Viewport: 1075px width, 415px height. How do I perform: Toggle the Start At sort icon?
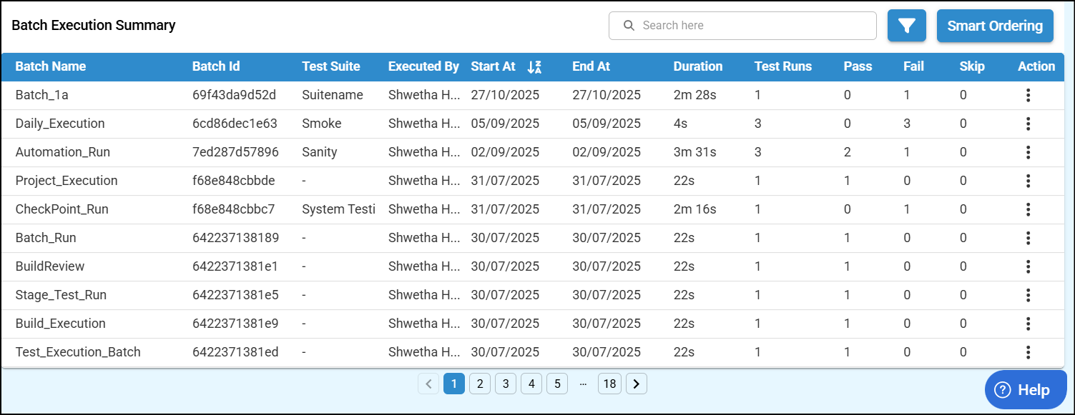pos(534,67)
